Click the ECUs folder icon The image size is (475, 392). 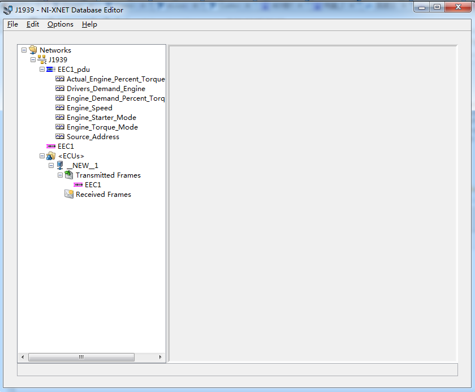(x=51, y=156)
